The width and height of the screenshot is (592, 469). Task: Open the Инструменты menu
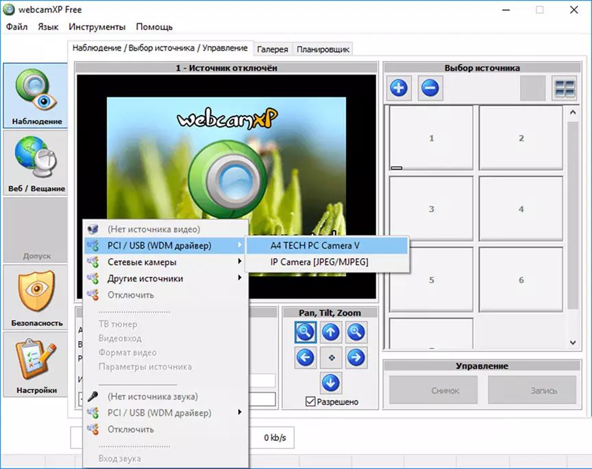(x=97, y=27)
